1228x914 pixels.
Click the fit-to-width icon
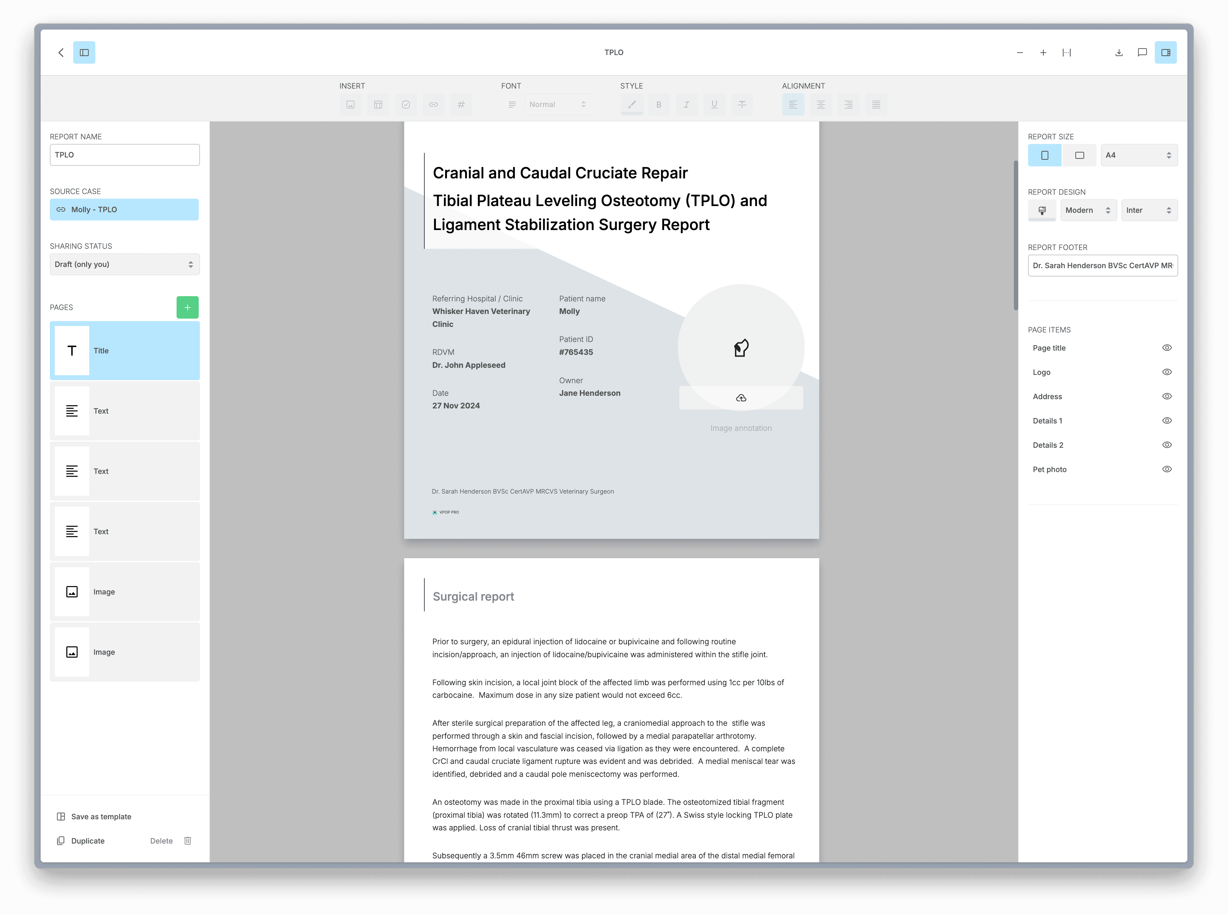[x=1066, y=53]
